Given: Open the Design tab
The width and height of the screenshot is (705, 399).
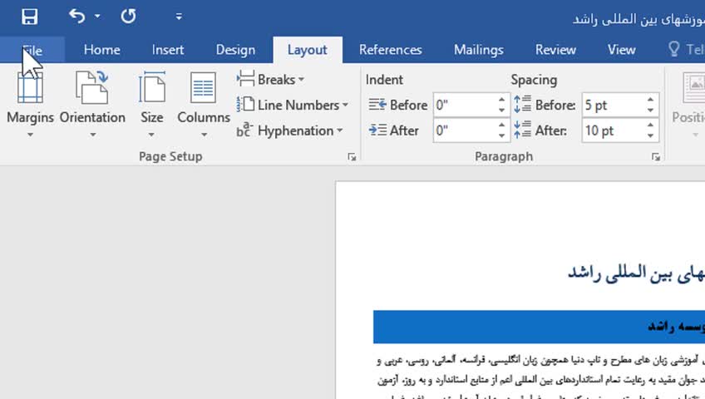Looking at the screenshot, I should pyautogui.click(x=235, y=50).
